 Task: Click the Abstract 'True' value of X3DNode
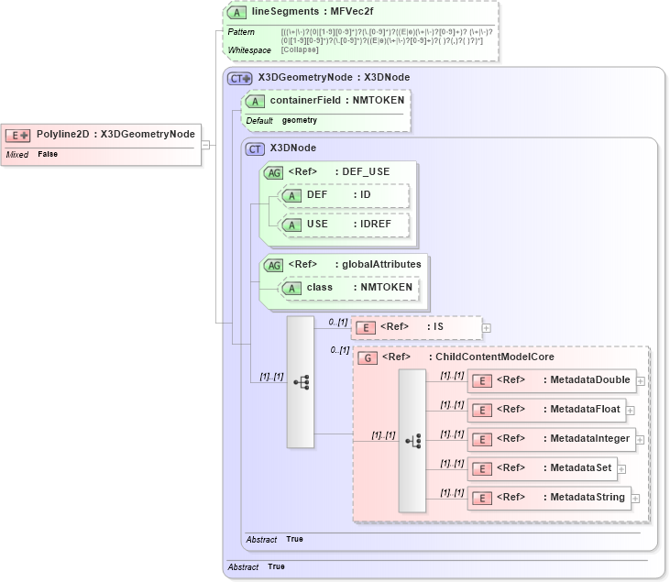(294, 539)
